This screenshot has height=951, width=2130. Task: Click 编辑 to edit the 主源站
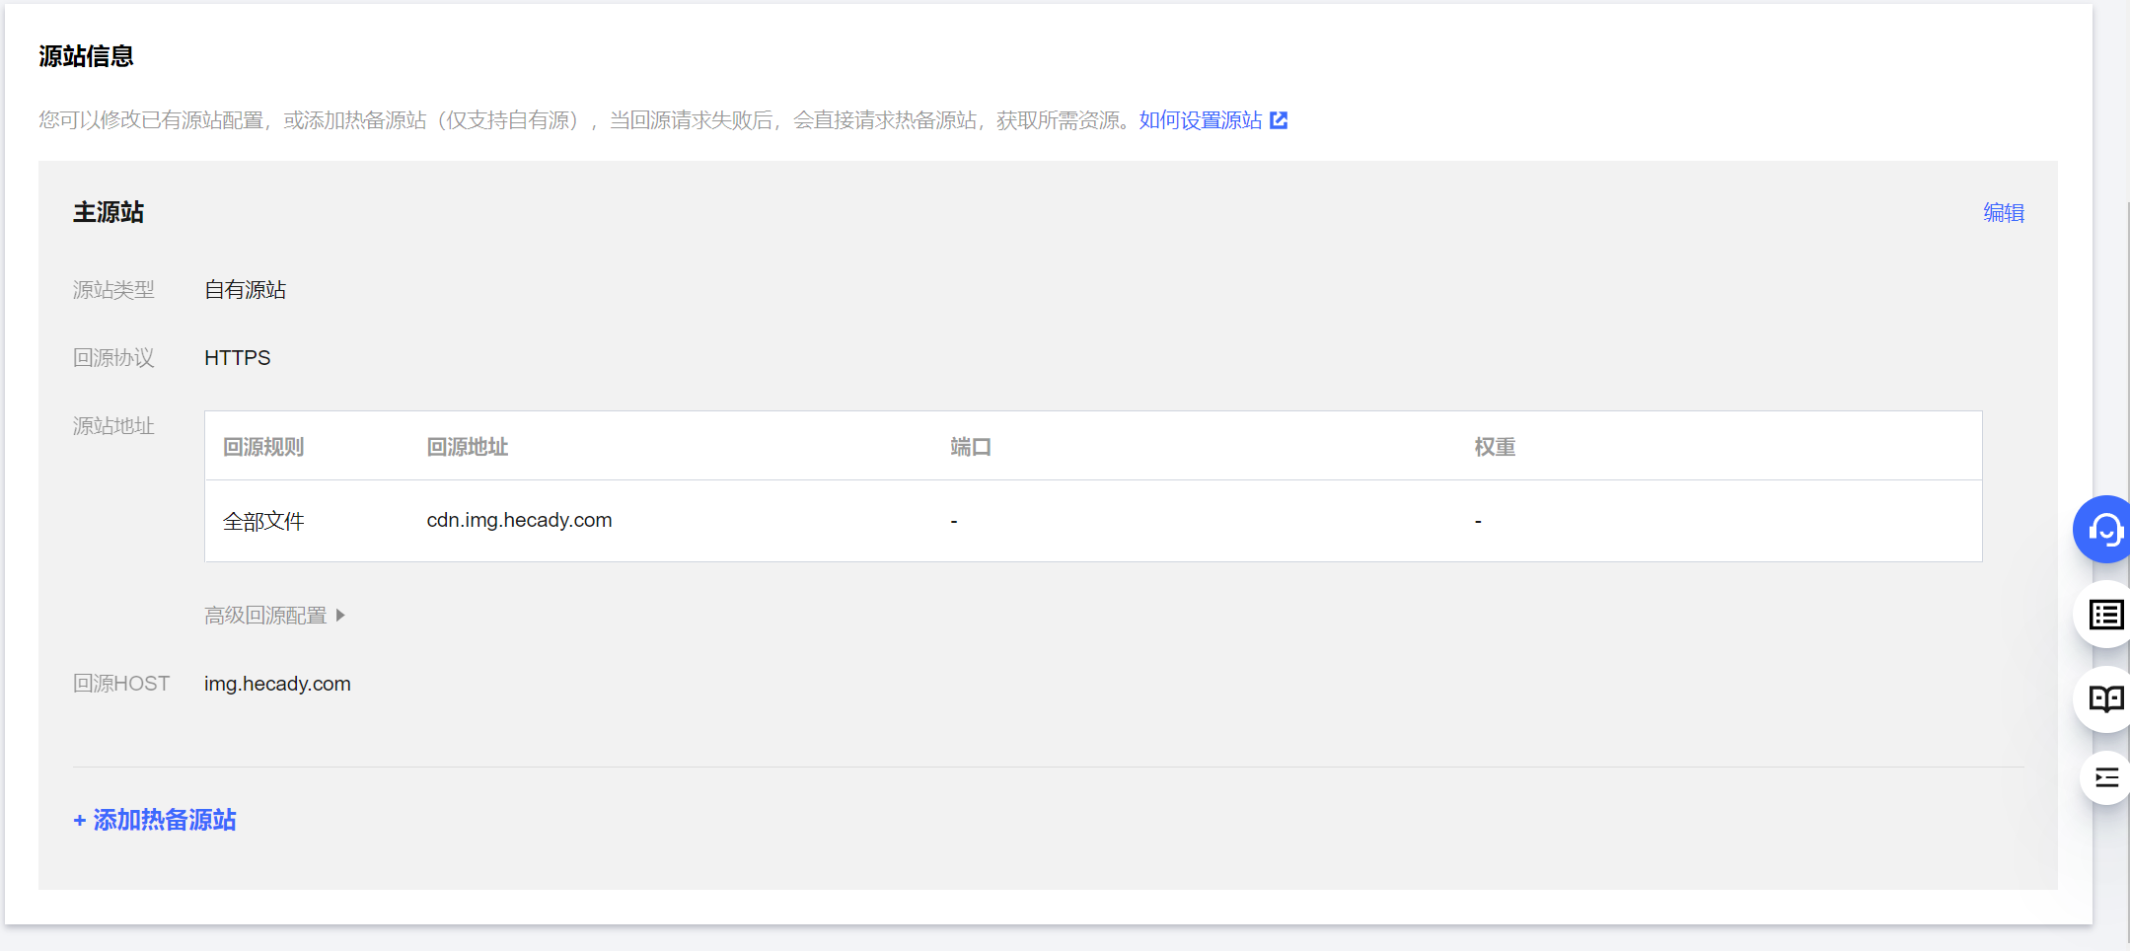click(x=2003, y=213)
